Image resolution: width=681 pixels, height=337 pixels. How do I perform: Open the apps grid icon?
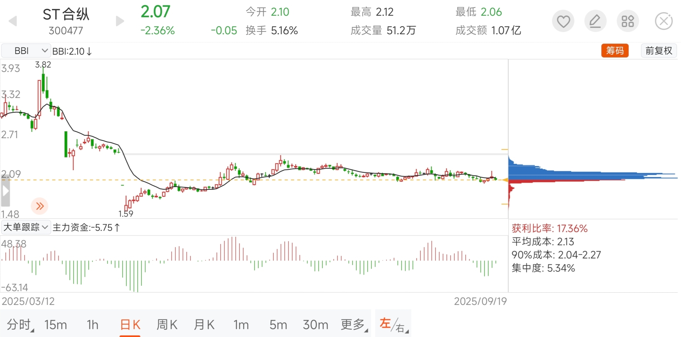pyautogui.click(x=628, y=21)
